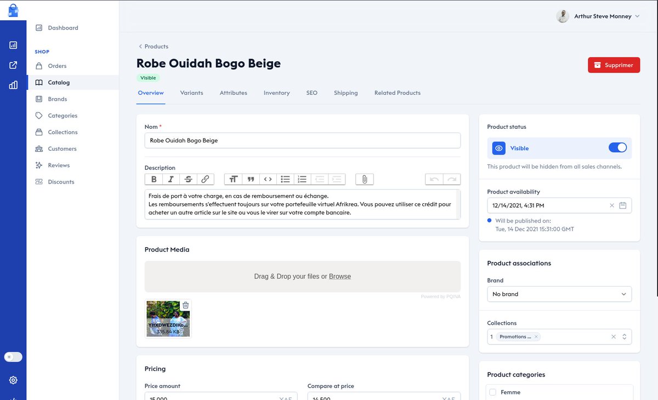Open the Shipping tab

tap(345, 93)
